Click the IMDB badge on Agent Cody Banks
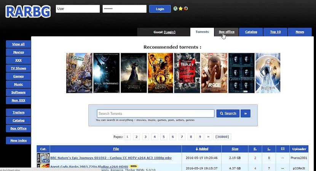This screenshot has width=316, height=171. click(x=133, y=166)
